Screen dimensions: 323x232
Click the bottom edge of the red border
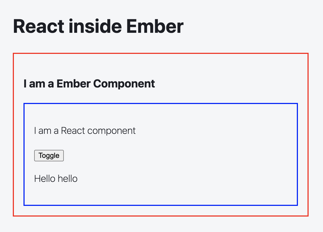[x=160, y=216]
